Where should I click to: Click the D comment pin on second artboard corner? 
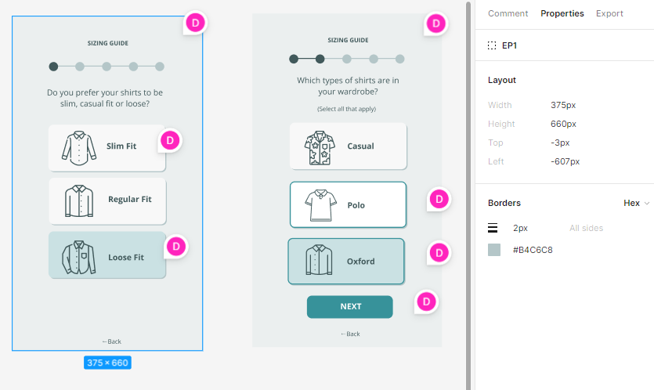click(435, 23)
